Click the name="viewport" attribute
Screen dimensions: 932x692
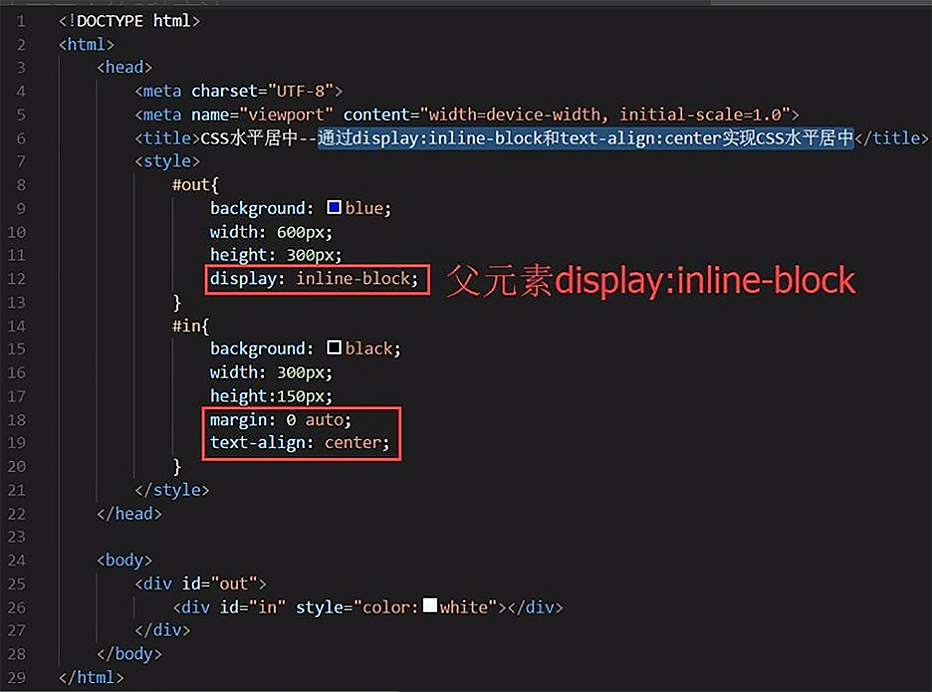point(262,114)
